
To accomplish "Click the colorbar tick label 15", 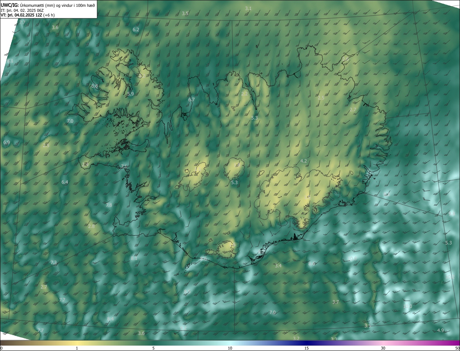I will (307, 348).
